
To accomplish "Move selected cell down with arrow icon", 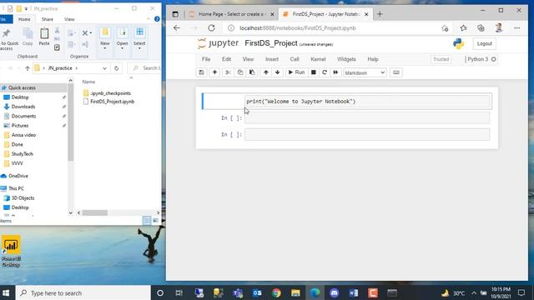I will (278, 72).
